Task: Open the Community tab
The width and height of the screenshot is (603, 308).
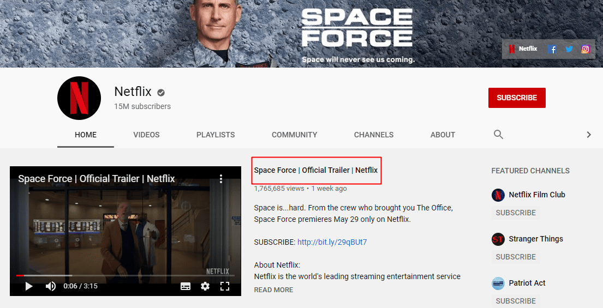Action: 295,135
